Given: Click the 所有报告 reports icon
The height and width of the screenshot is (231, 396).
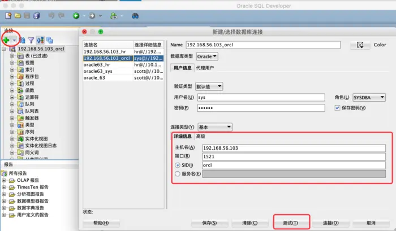Looking at the screenshot, I should click(x=4, y=173).
